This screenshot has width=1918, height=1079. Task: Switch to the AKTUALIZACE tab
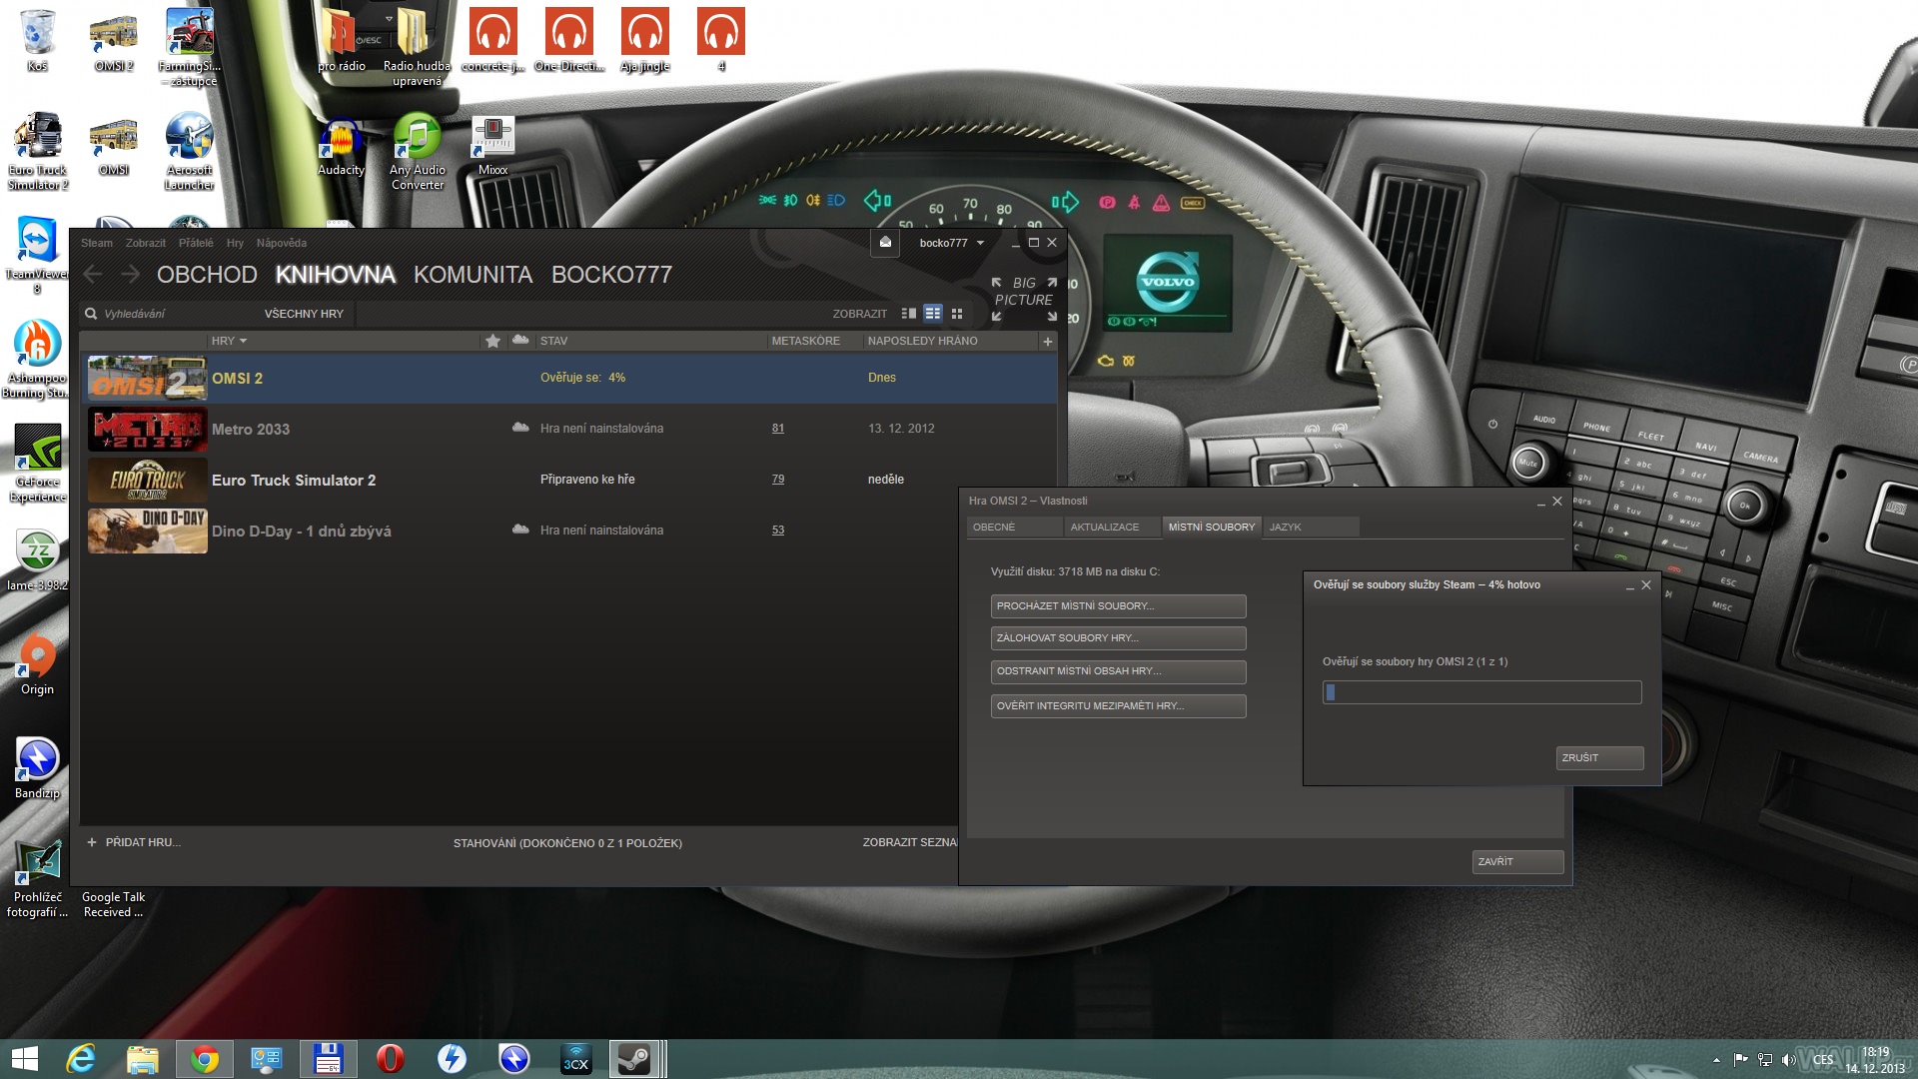(x=1105, y=527)
